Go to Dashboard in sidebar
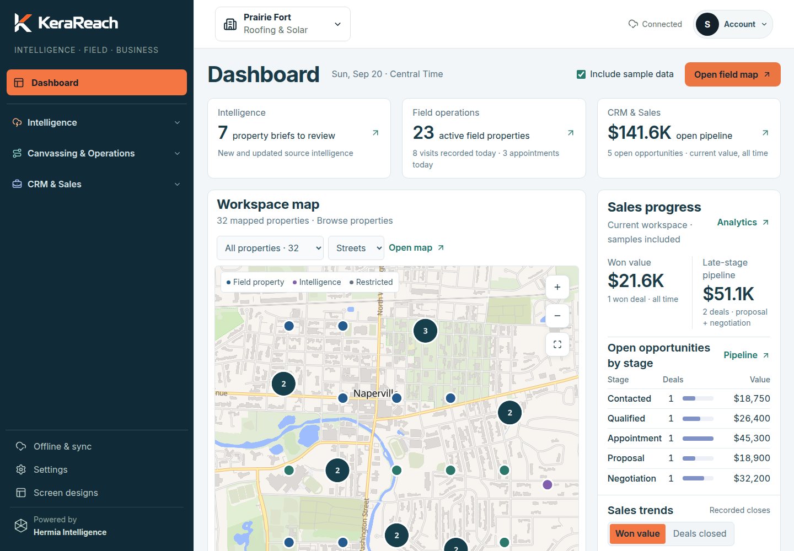 96,83
